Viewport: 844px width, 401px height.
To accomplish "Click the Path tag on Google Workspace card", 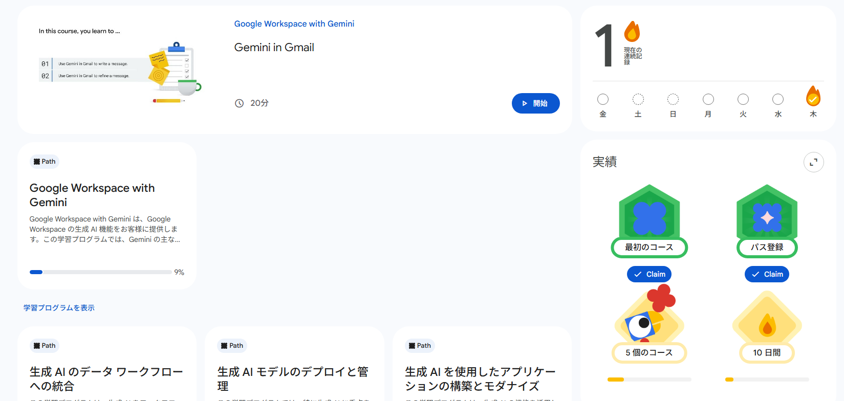I will click(x=45, y=162).
